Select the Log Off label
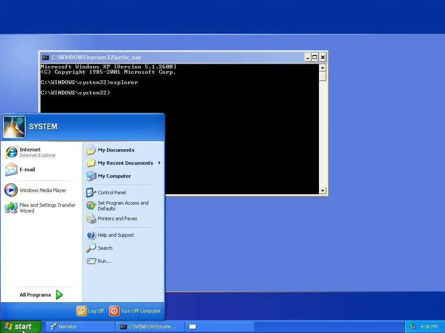Screen dimensions: 445x333 point(96,311)
